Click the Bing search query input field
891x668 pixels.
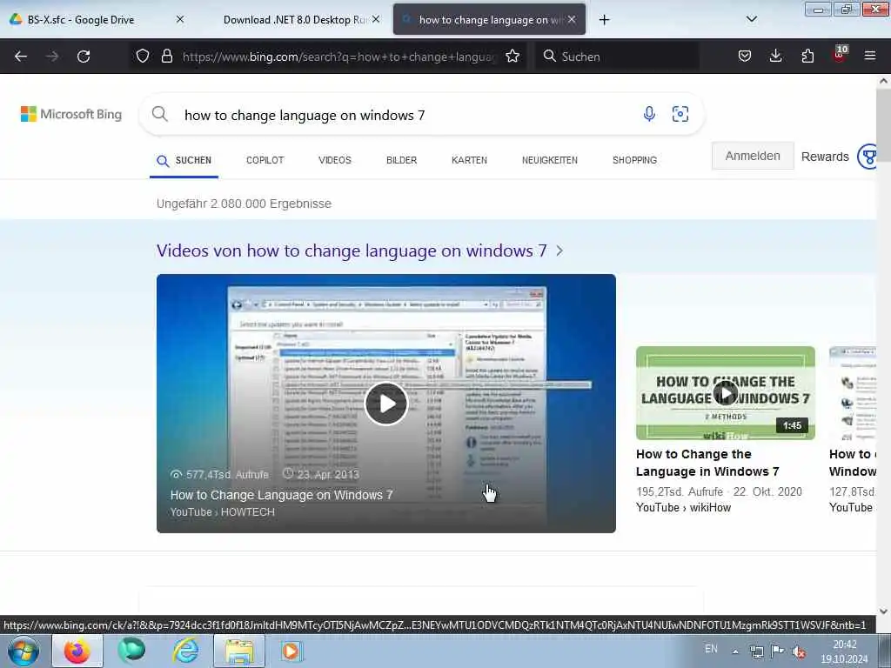398,116
